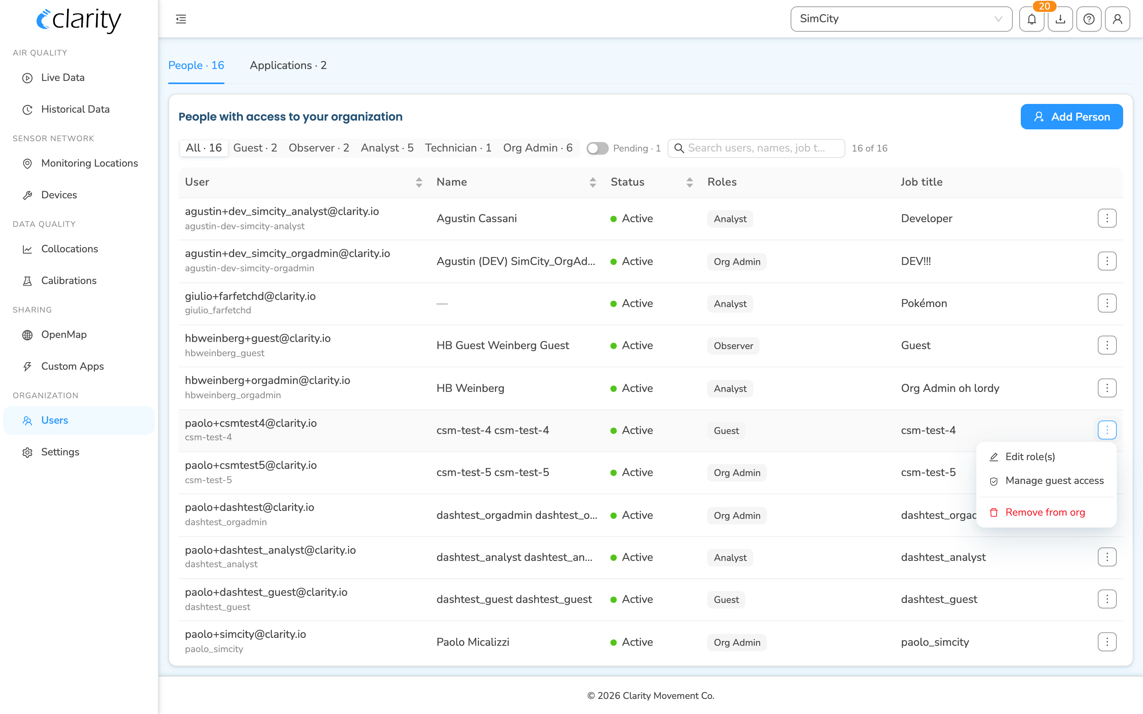
Task: Click the name dashtest_guest dashtest_guest
Action: [x=514, y=599]
